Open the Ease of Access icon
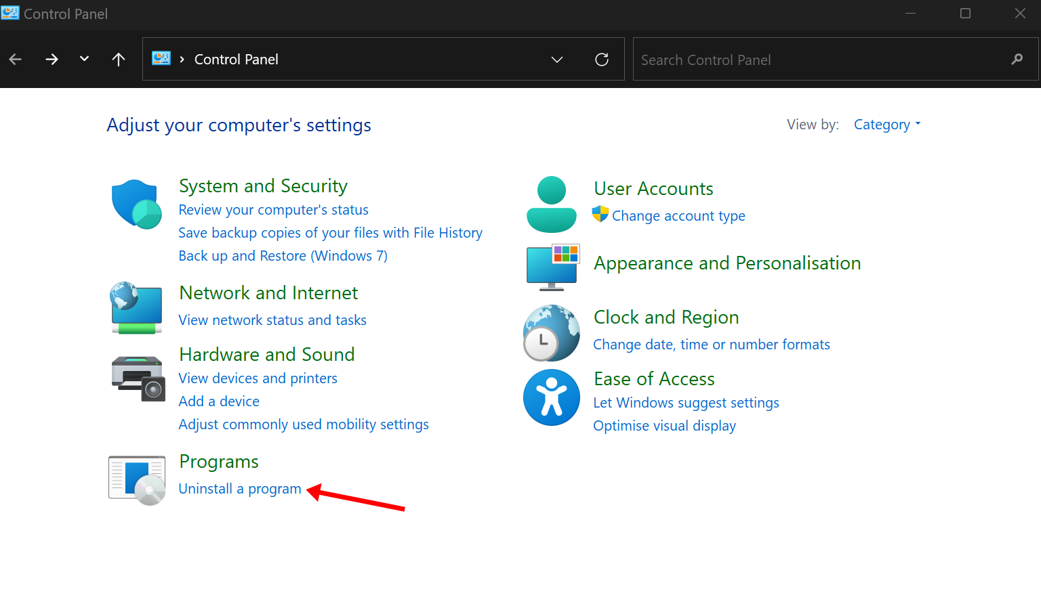Image resolution: width=1041 pixels, height=610 pixels. (x=552, y=397)
